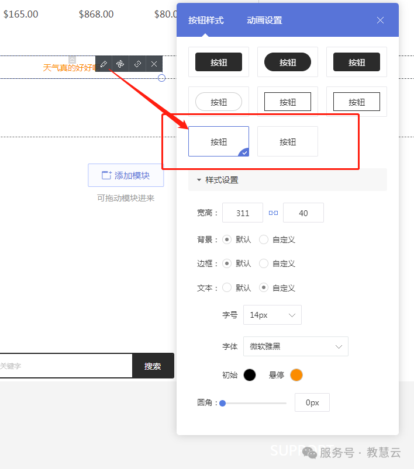Click the add module icon 添加模块
This screenshot has width=414, height=469.
[106, 175]
